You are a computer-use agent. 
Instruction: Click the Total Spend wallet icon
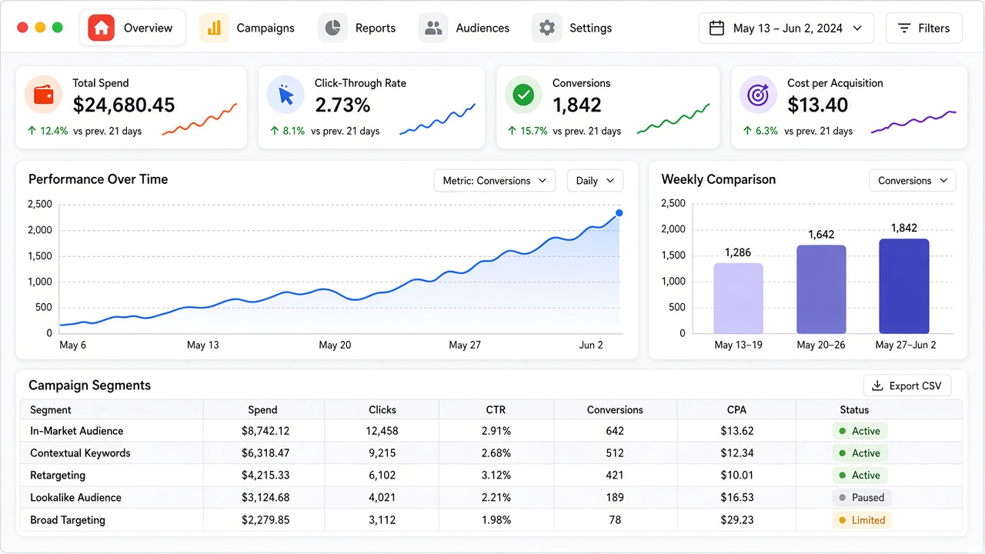pyautogui.click(x=44, y=95)
